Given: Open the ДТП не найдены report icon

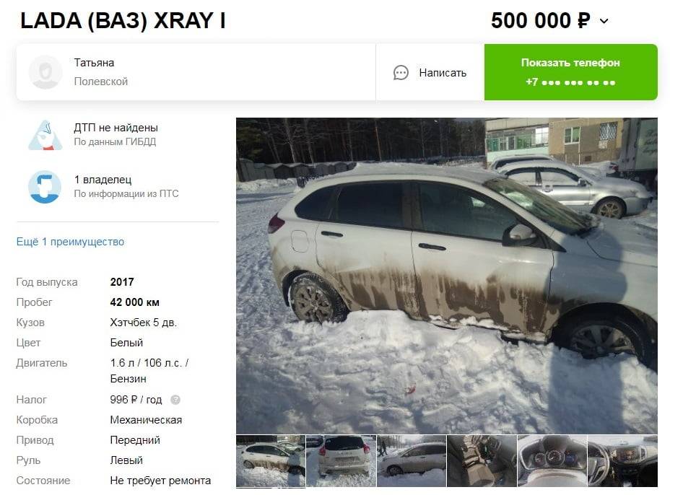Looking at the screenshot, I should 45,135.
